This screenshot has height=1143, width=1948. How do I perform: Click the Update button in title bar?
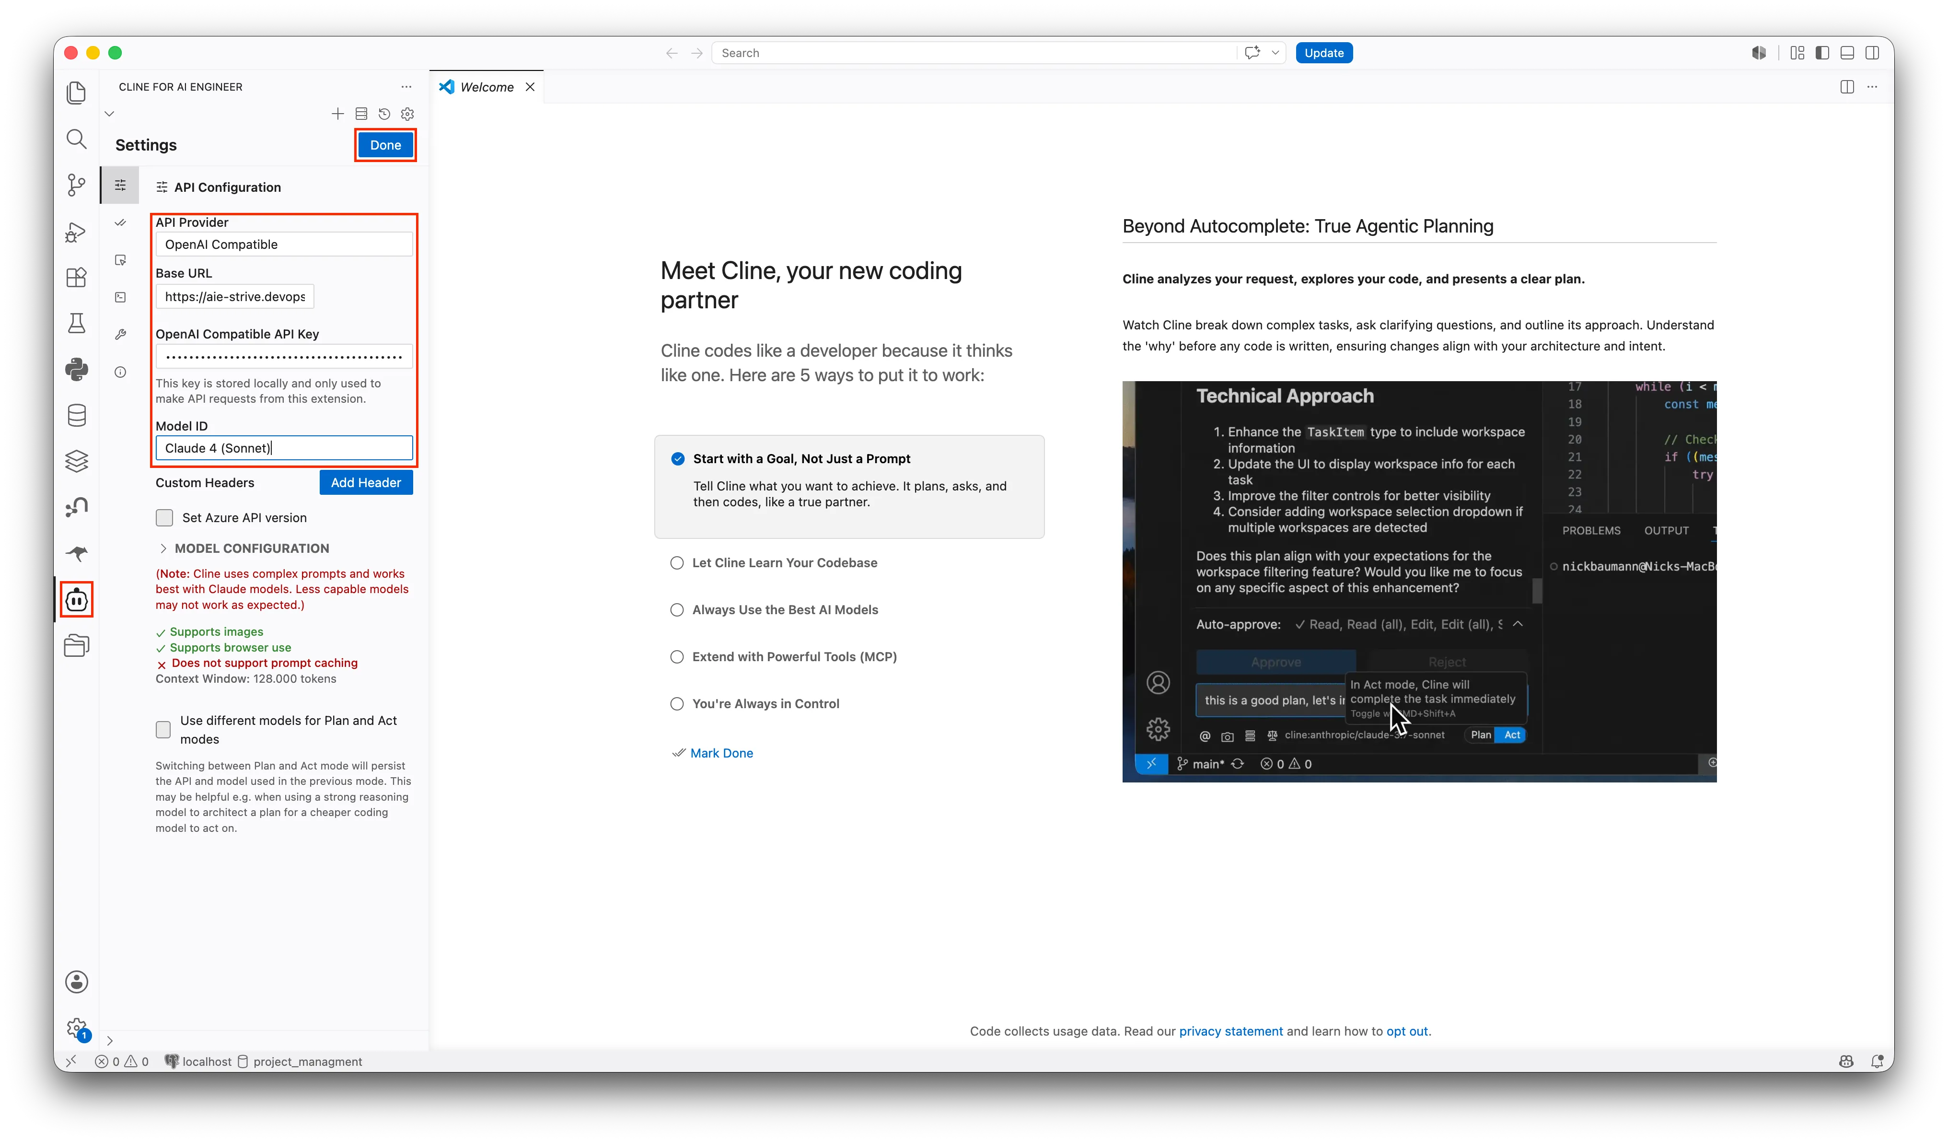[1323, 53]
